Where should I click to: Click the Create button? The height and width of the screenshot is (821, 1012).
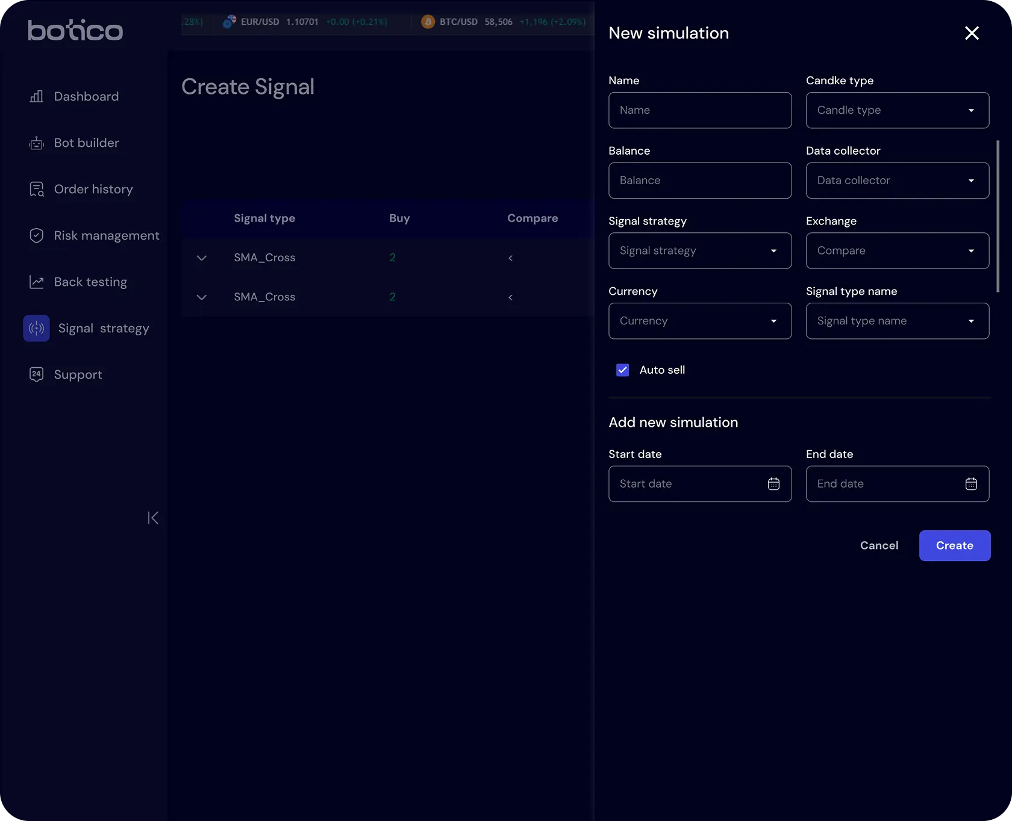(x=955, y=545)
